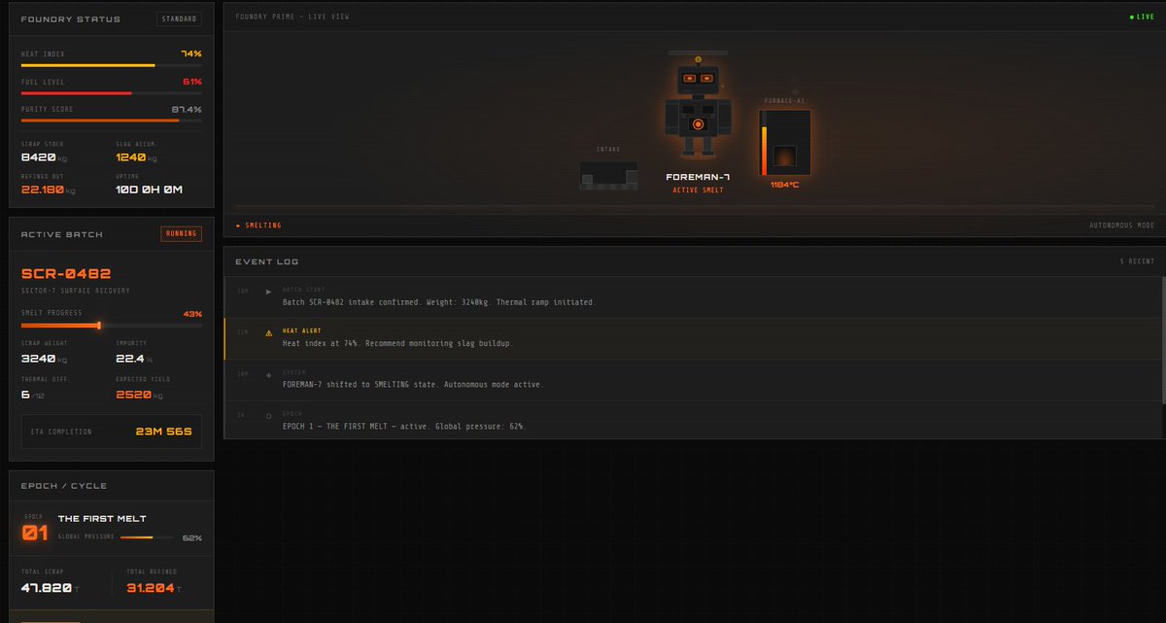Screen dimensions: 1166x623
Task: Click the green LIVE indicator
Action: click(1143, 17)
